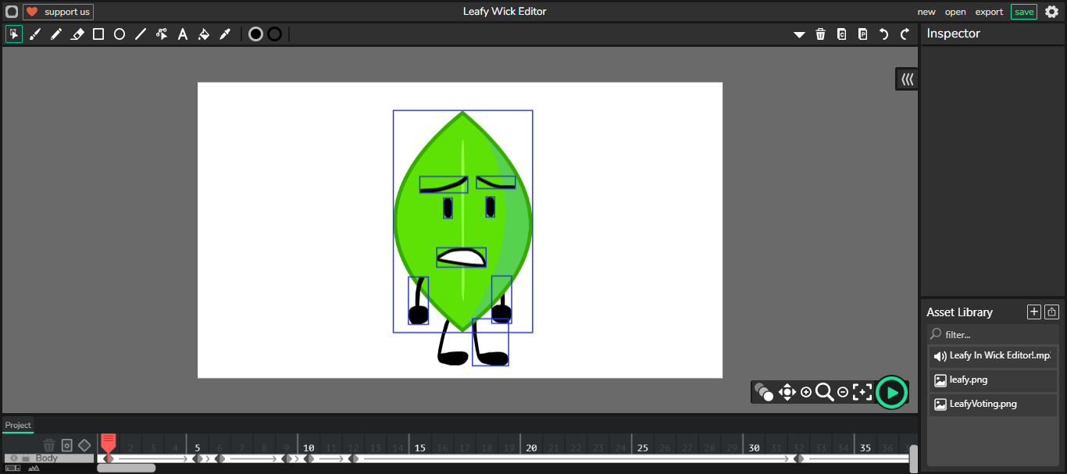Image resolution: width=1067 pixels, height=474 pixels.
Task: Click frame number 10 on the timeline
Action: (x=309, y=448)
